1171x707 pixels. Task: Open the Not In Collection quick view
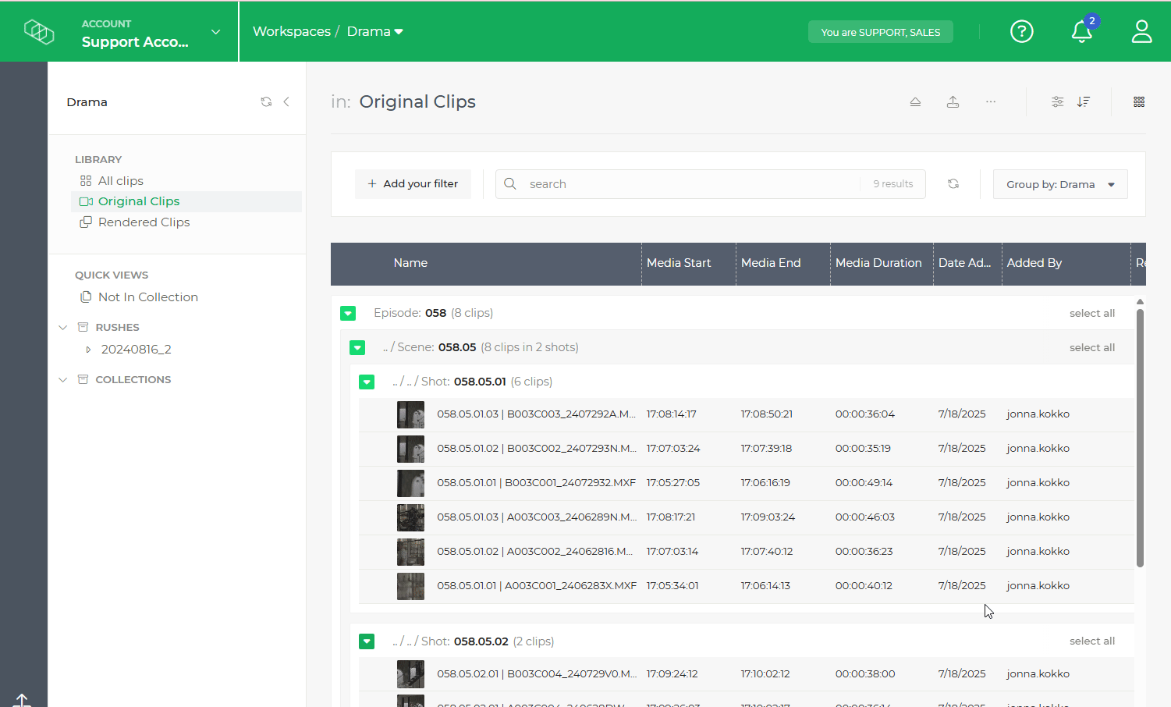coord(147,297)
